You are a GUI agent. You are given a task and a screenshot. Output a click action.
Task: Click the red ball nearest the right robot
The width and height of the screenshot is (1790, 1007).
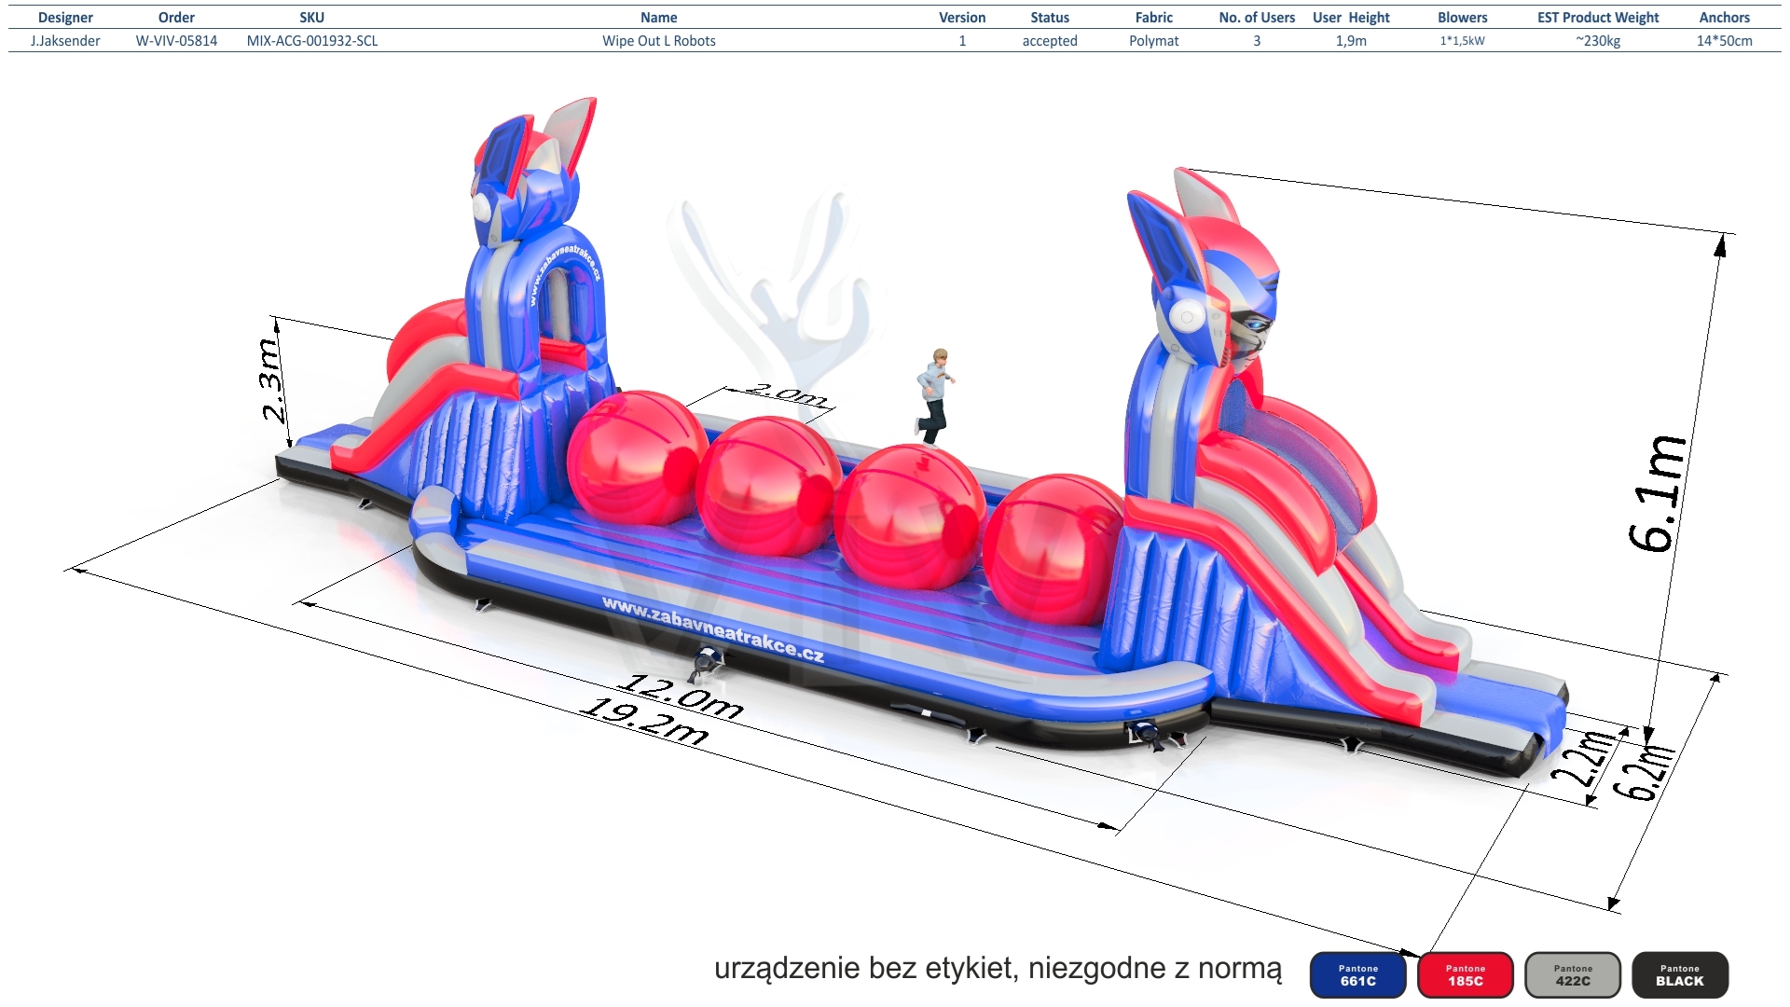[1053, 550]
